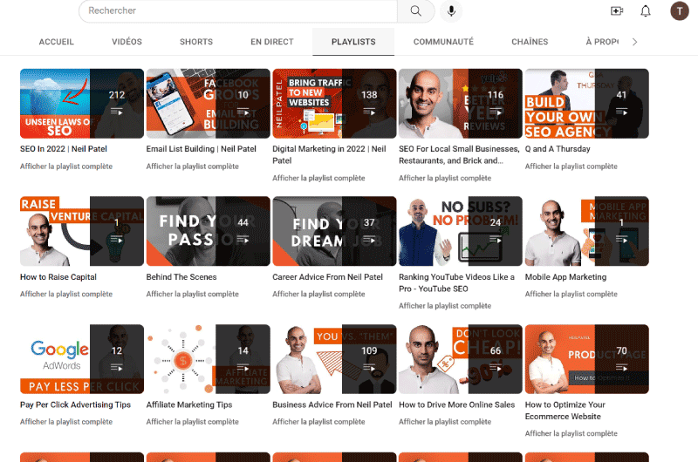
Task: Show full playlist under Mobile App Marketing
Action: point(571,294)
